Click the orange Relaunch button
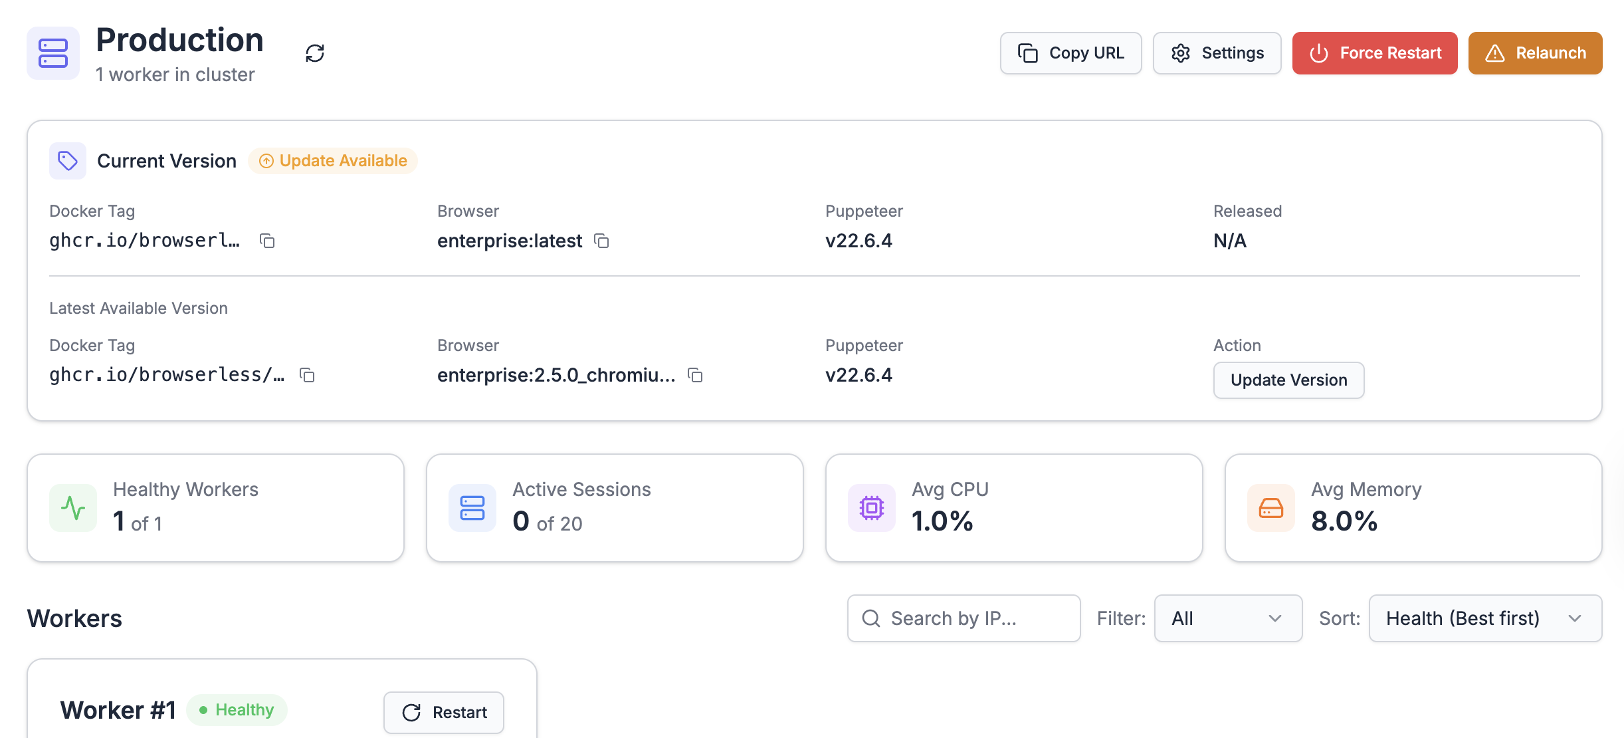This screenshot has width=1624, height=738. pos(1535,53)
